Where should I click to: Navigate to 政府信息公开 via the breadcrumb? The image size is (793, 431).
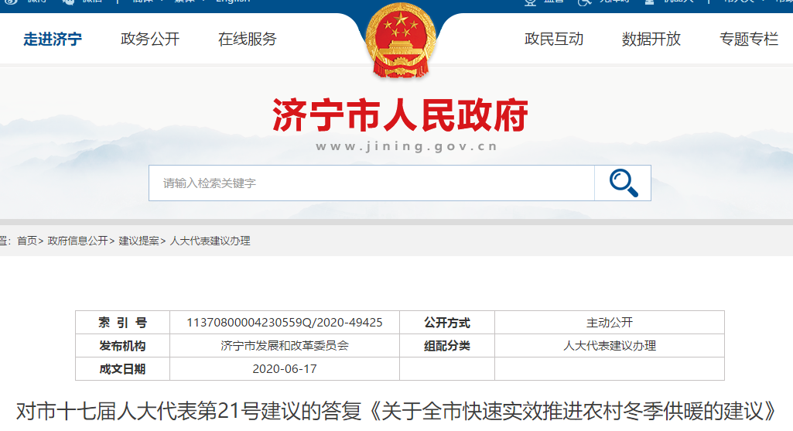click(x=77, y=241)
